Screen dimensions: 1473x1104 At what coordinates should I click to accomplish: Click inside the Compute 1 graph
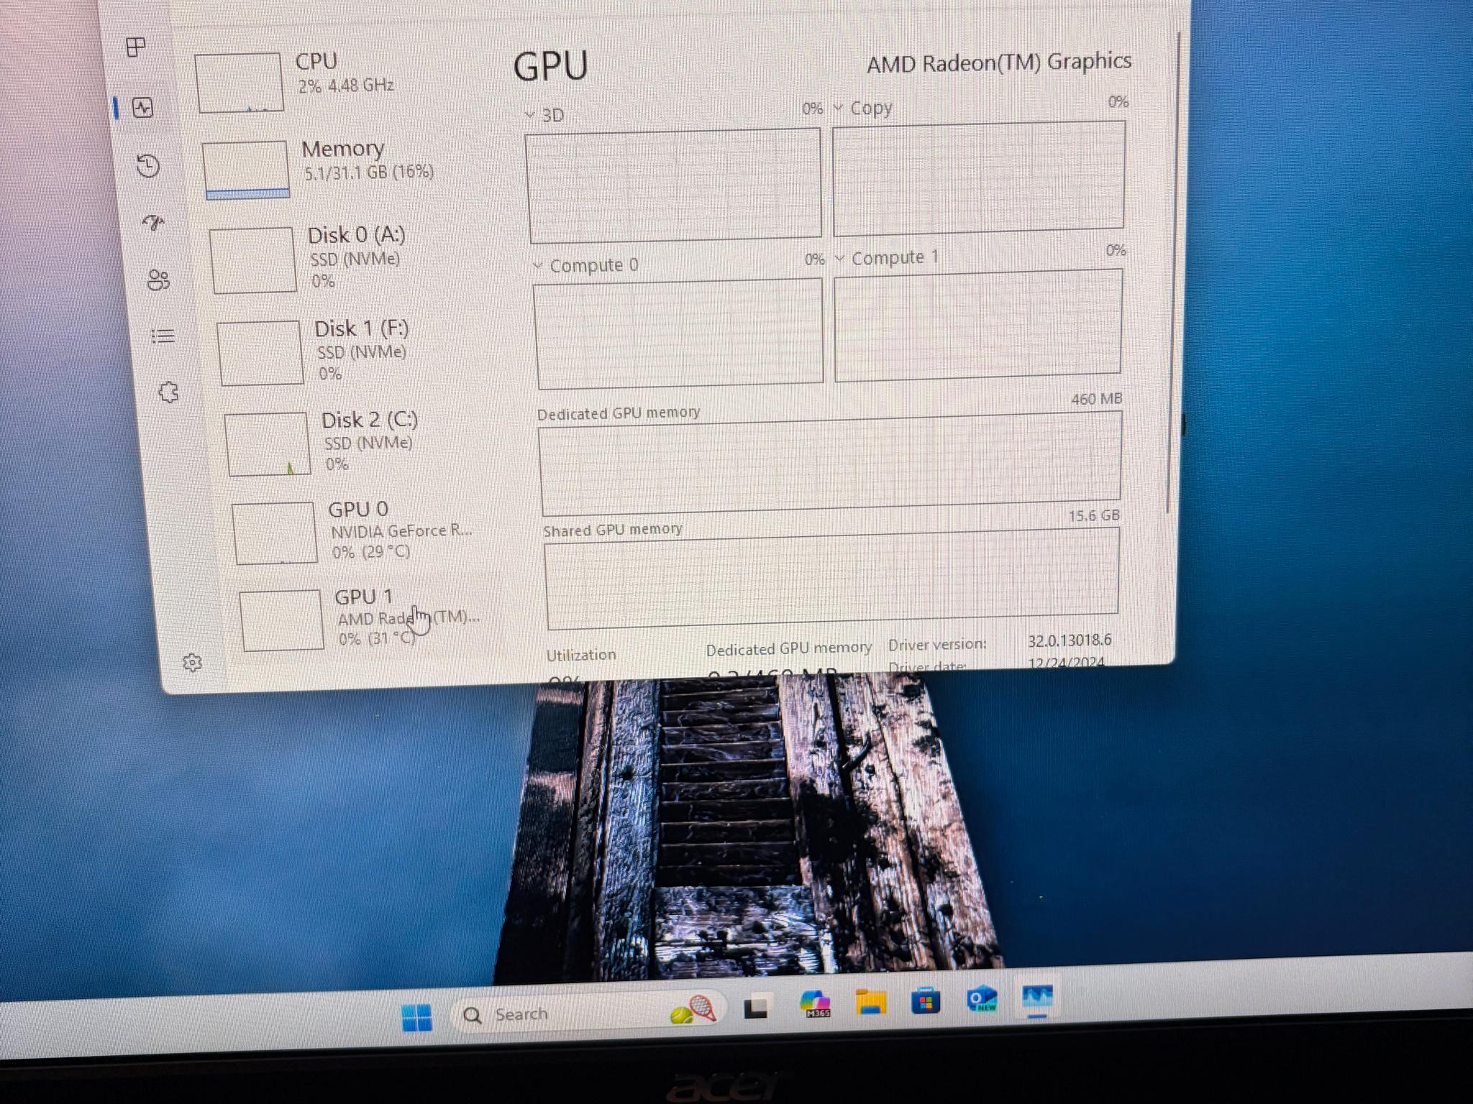click(978, 325)
